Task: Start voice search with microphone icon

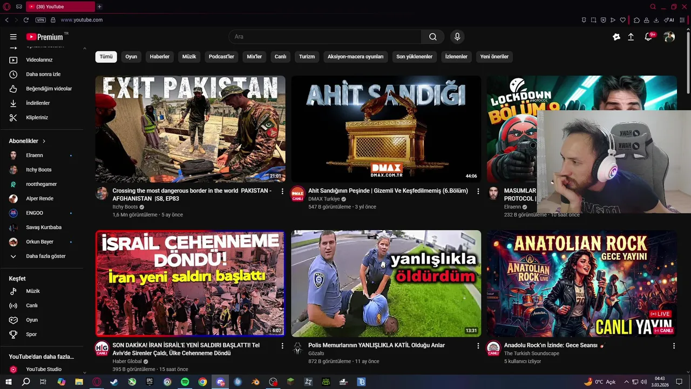Action: [x=457, y=37]
